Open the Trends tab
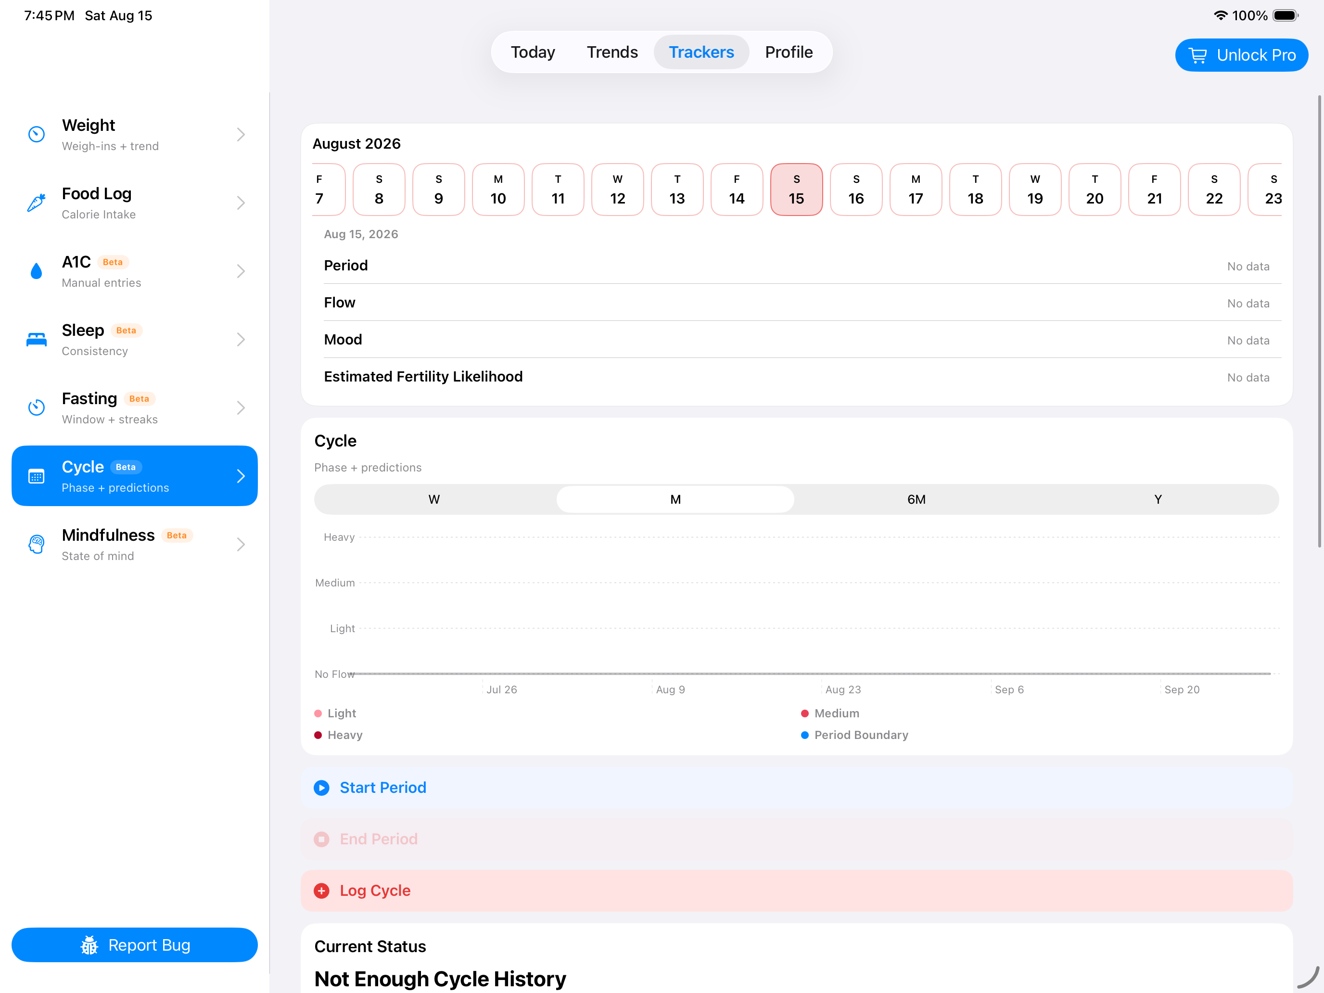The width and height of the screenshot is (1324, 993). (611, 52)
